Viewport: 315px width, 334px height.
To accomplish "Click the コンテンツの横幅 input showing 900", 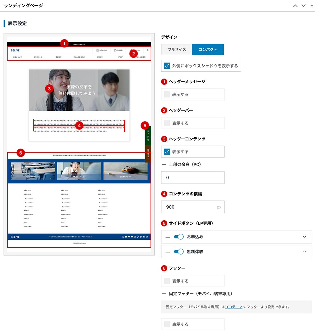I will 192,207.
